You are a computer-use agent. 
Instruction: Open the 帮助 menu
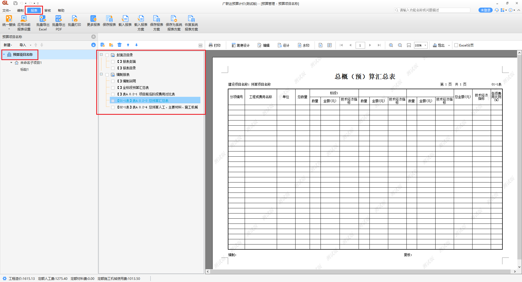point(61,11)
